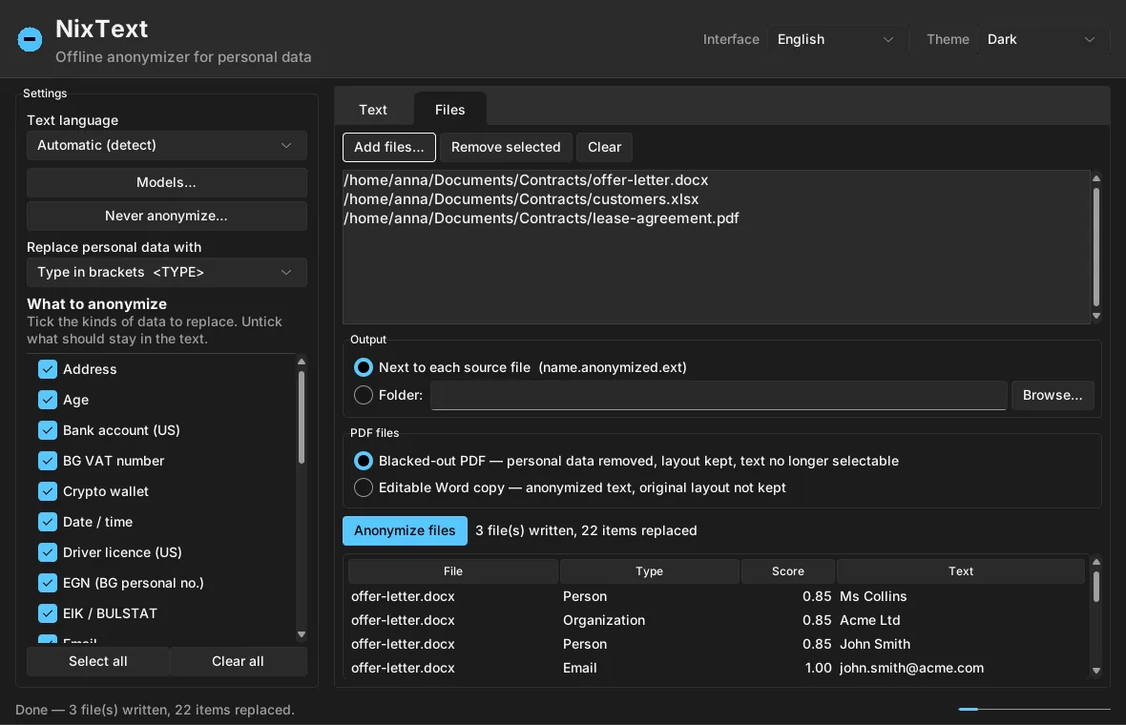Click the 1.00 score cell
This screenshot has height=725, width=1126.
point(818,668)
